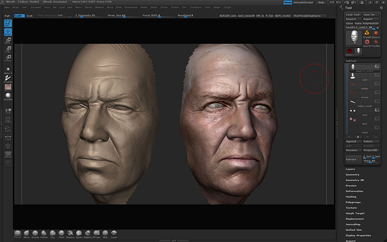
Task: Click Make PolyMesh3D button
Action: click(367, 23)
